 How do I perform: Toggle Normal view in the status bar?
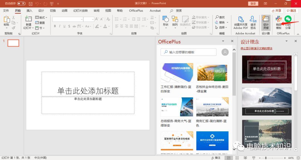229,158
